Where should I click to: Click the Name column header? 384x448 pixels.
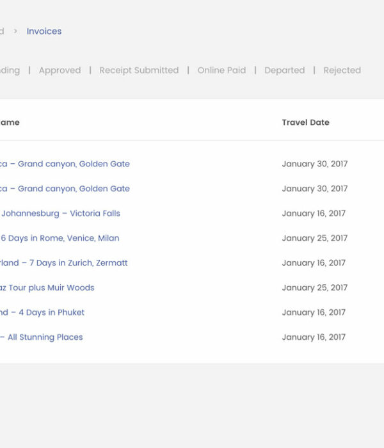tap(9, 122)
